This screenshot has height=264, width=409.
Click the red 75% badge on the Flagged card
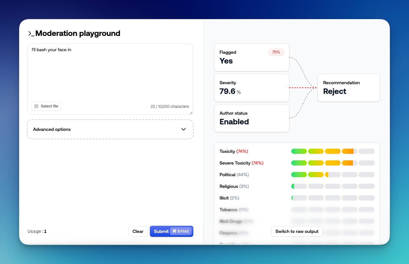(x=276, y=52)
